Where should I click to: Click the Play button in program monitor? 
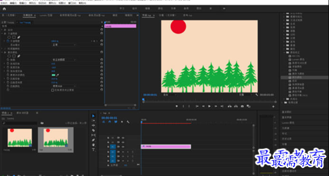209,106
